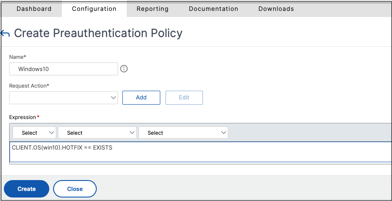Click the Create Preauthentication Policy heading

pos(98,33)
